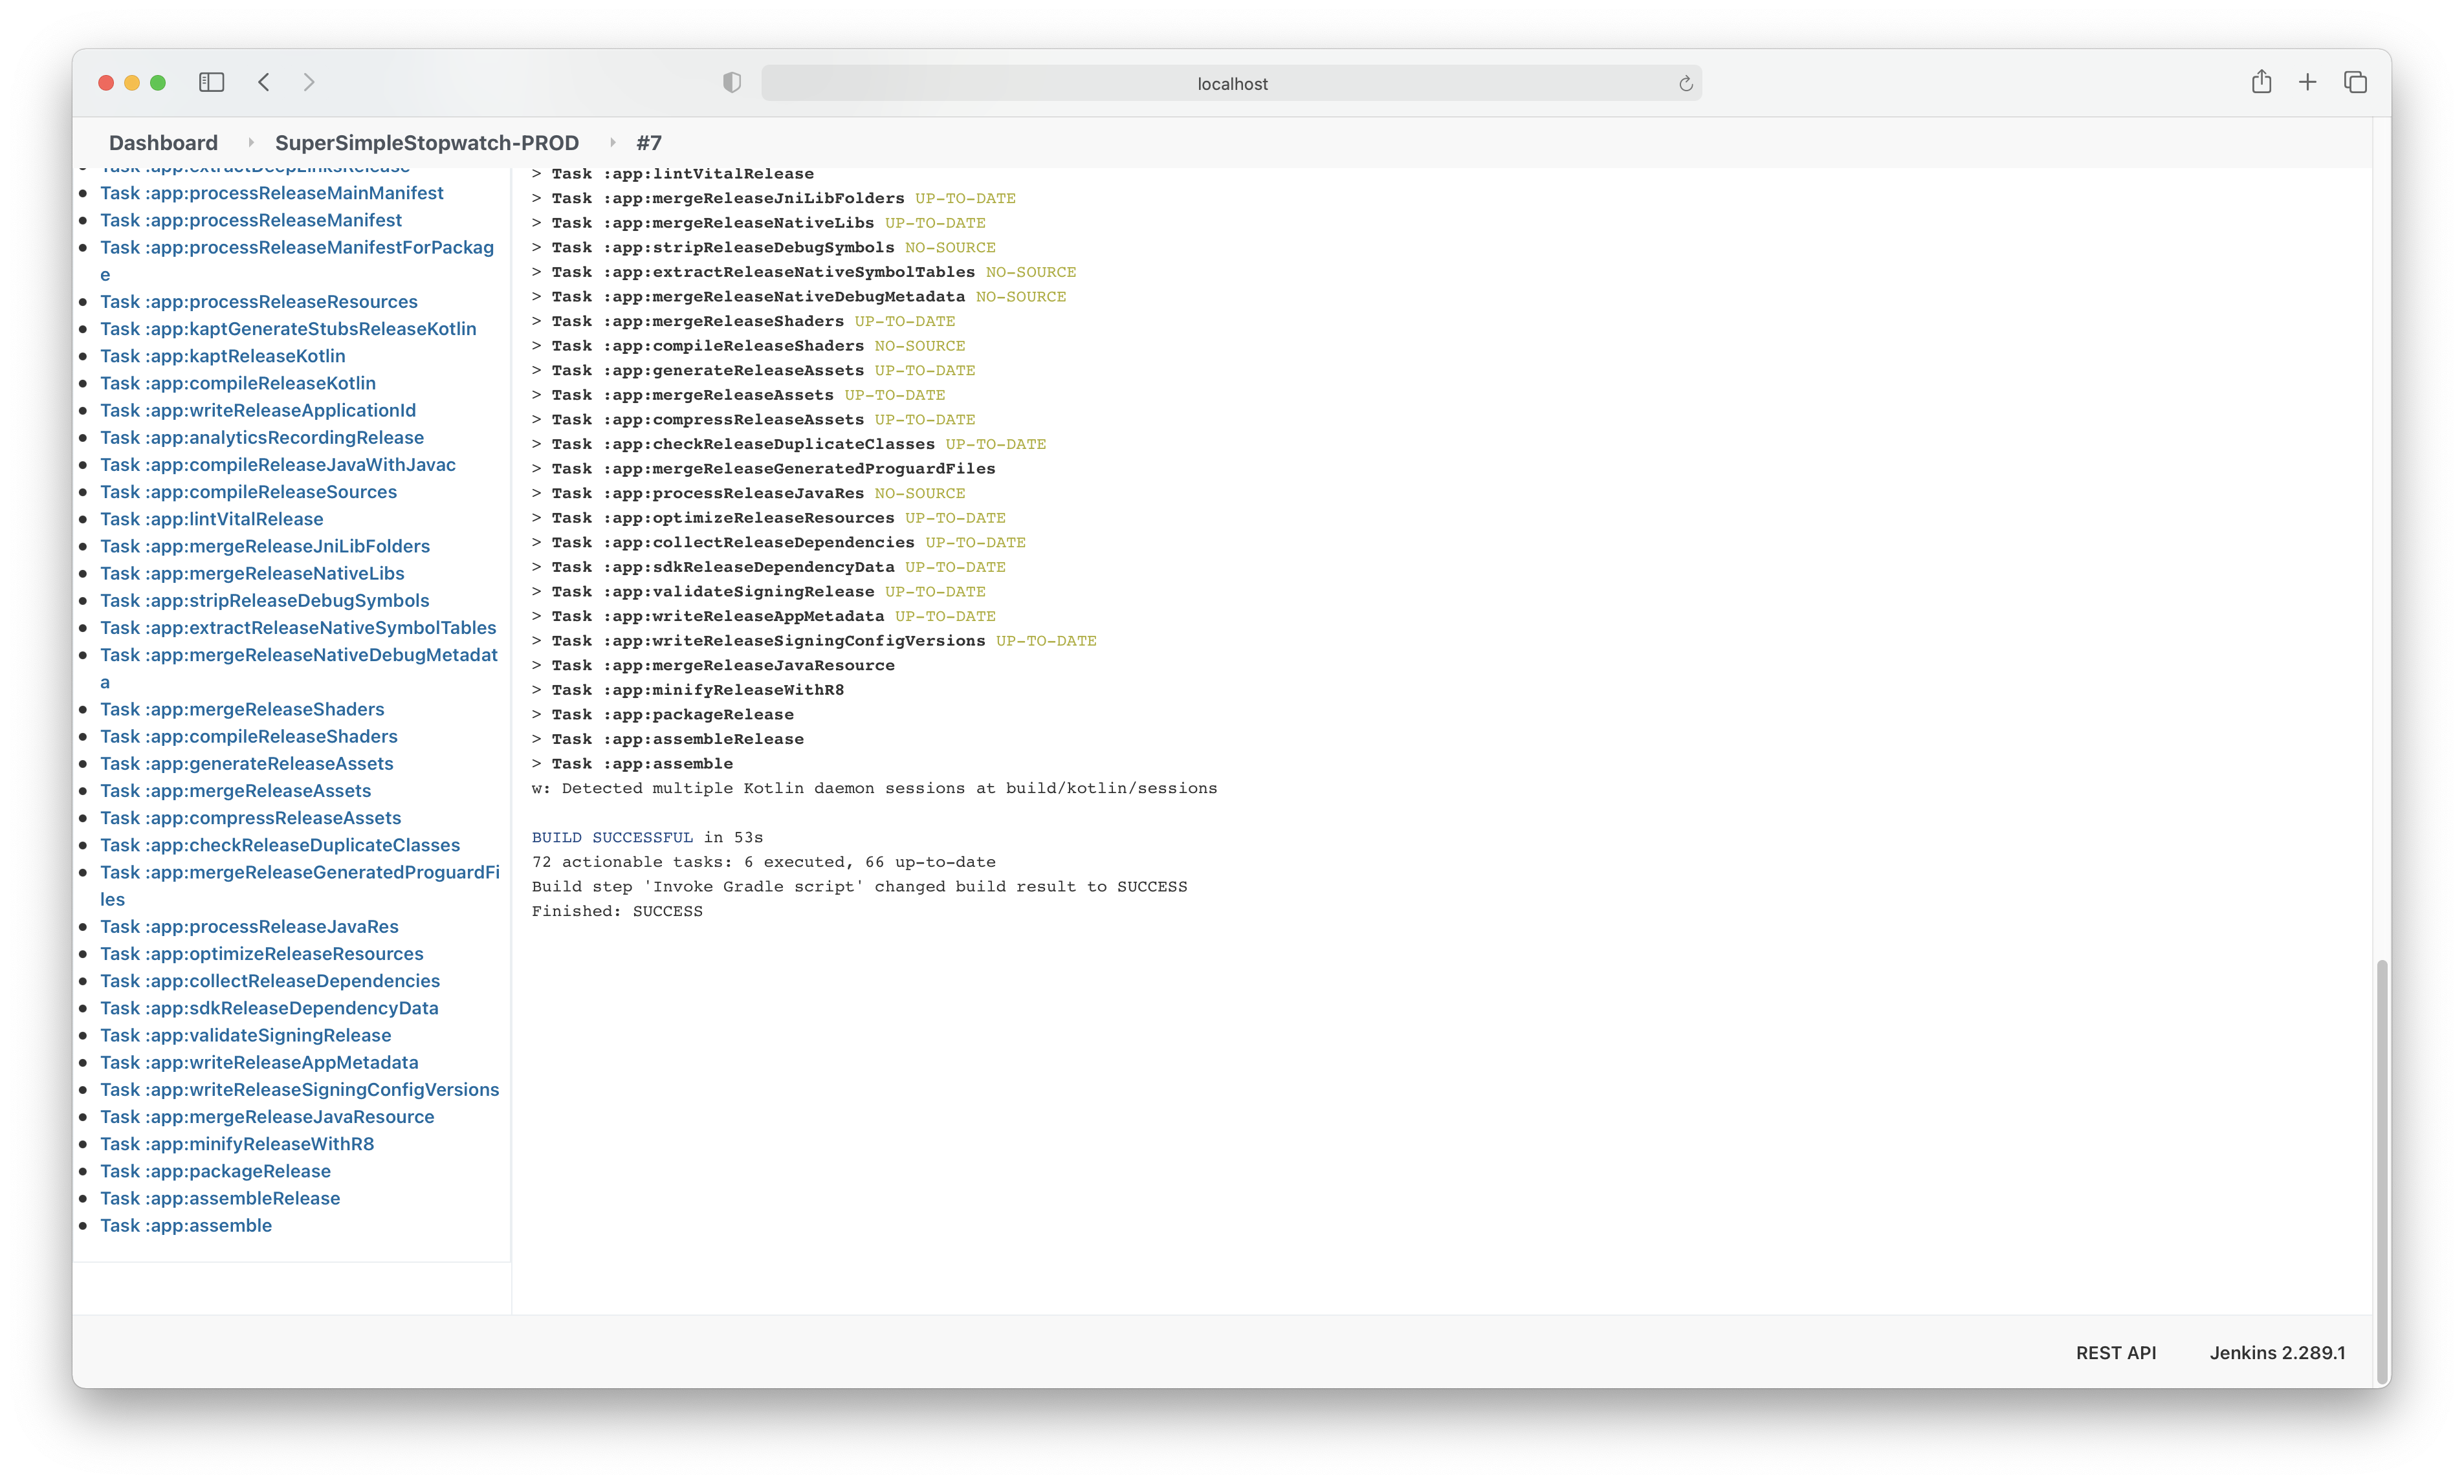Reload the page with the refresh icon
This screenshot has height=1484, width=2464.
1685,83
